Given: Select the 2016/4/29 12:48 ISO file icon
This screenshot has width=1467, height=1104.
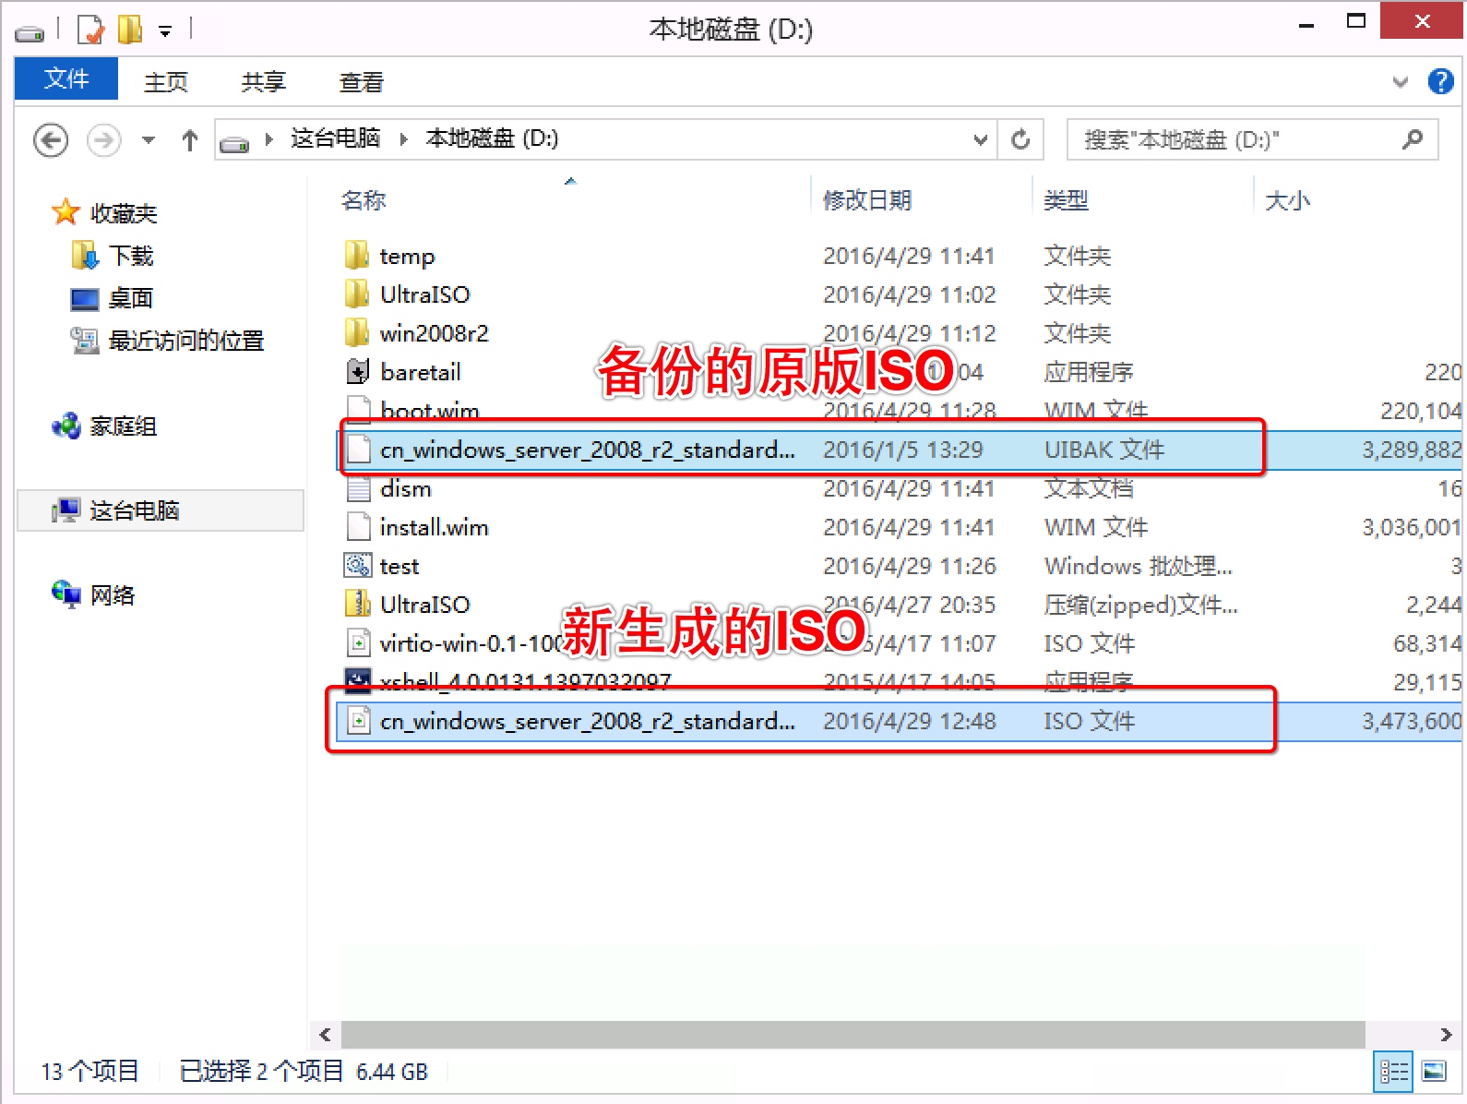Looking at the screenshot, I should [357, 720].
